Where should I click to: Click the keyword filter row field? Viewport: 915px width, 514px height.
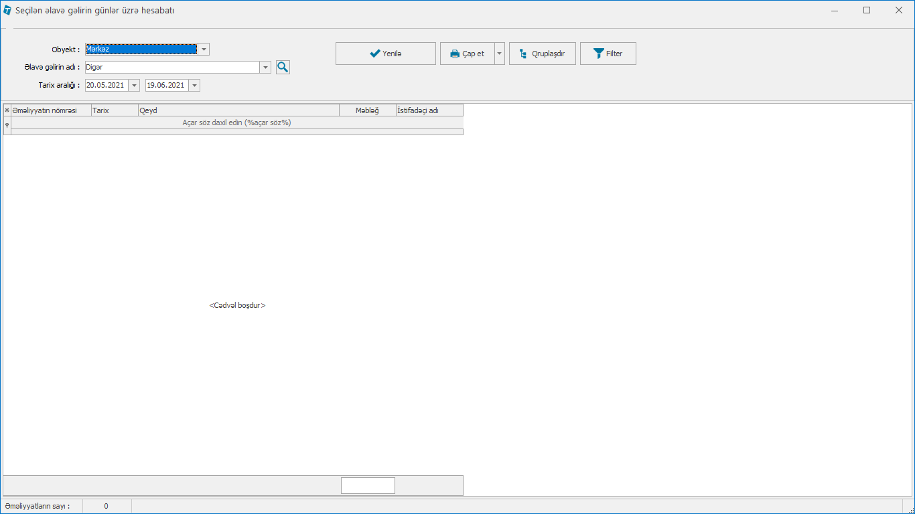coord(236,122)
